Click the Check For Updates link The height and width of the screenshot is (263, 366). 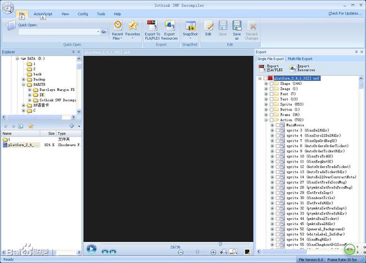pyautogui.click(x=345, y=13)
